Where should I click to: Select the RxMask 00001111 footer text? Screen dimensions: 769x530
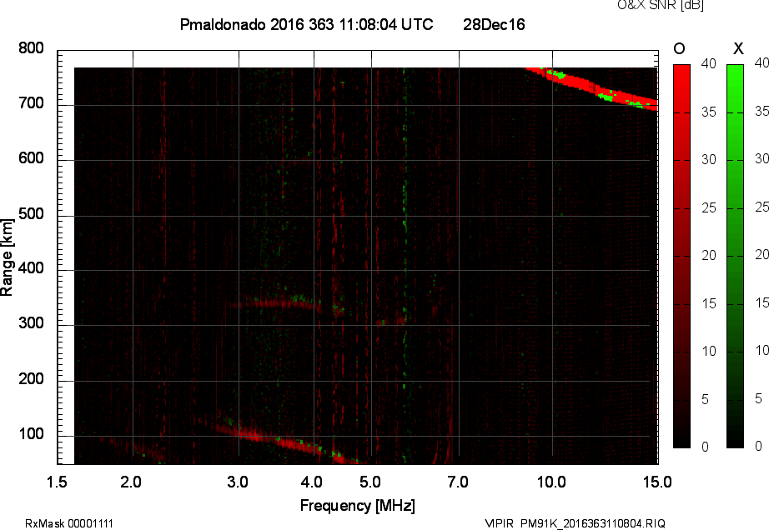click(69, 523)
